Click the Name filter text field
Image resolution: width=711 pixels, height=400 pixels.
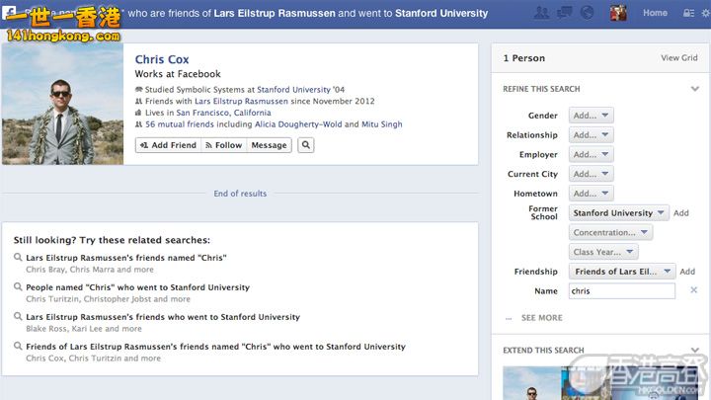621,291
